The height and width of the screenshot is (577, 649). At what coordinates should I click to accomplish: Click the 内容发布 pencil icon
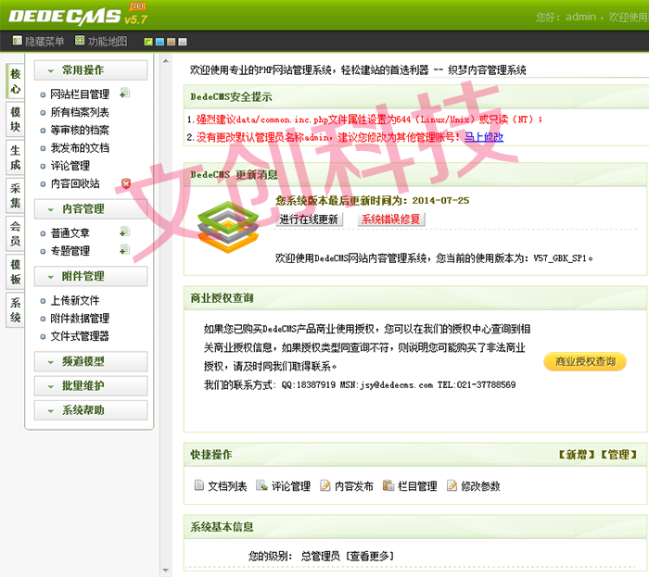click(x=325, y=485)
